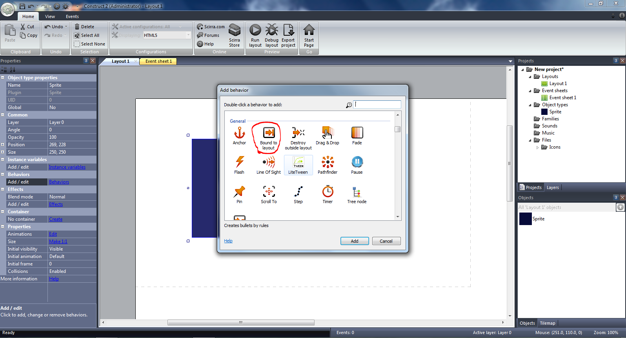626x338 pixels.
Task: Collapse the New project tree node
Action: (x=522, y=70)
